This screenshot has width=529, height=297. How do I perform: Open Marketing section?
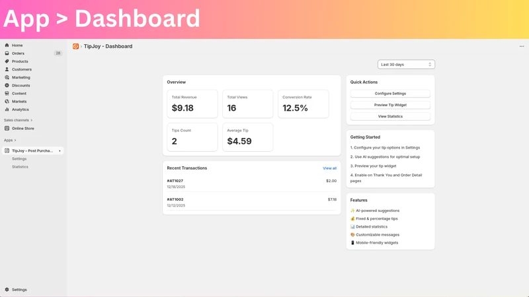21,77
